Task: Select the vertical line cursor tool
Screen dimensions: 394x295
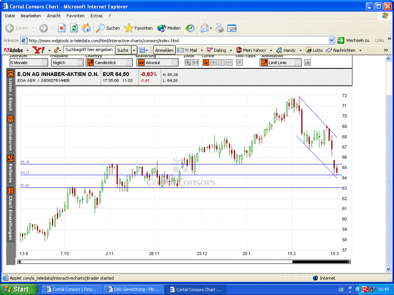Action: click(221, 63)
